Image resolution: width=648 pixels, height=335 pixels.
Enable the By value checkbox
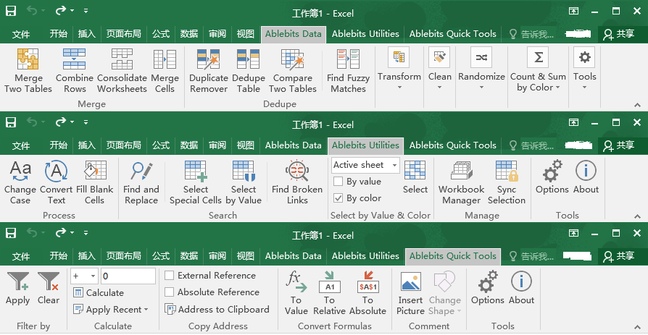[x=338, y=182]
